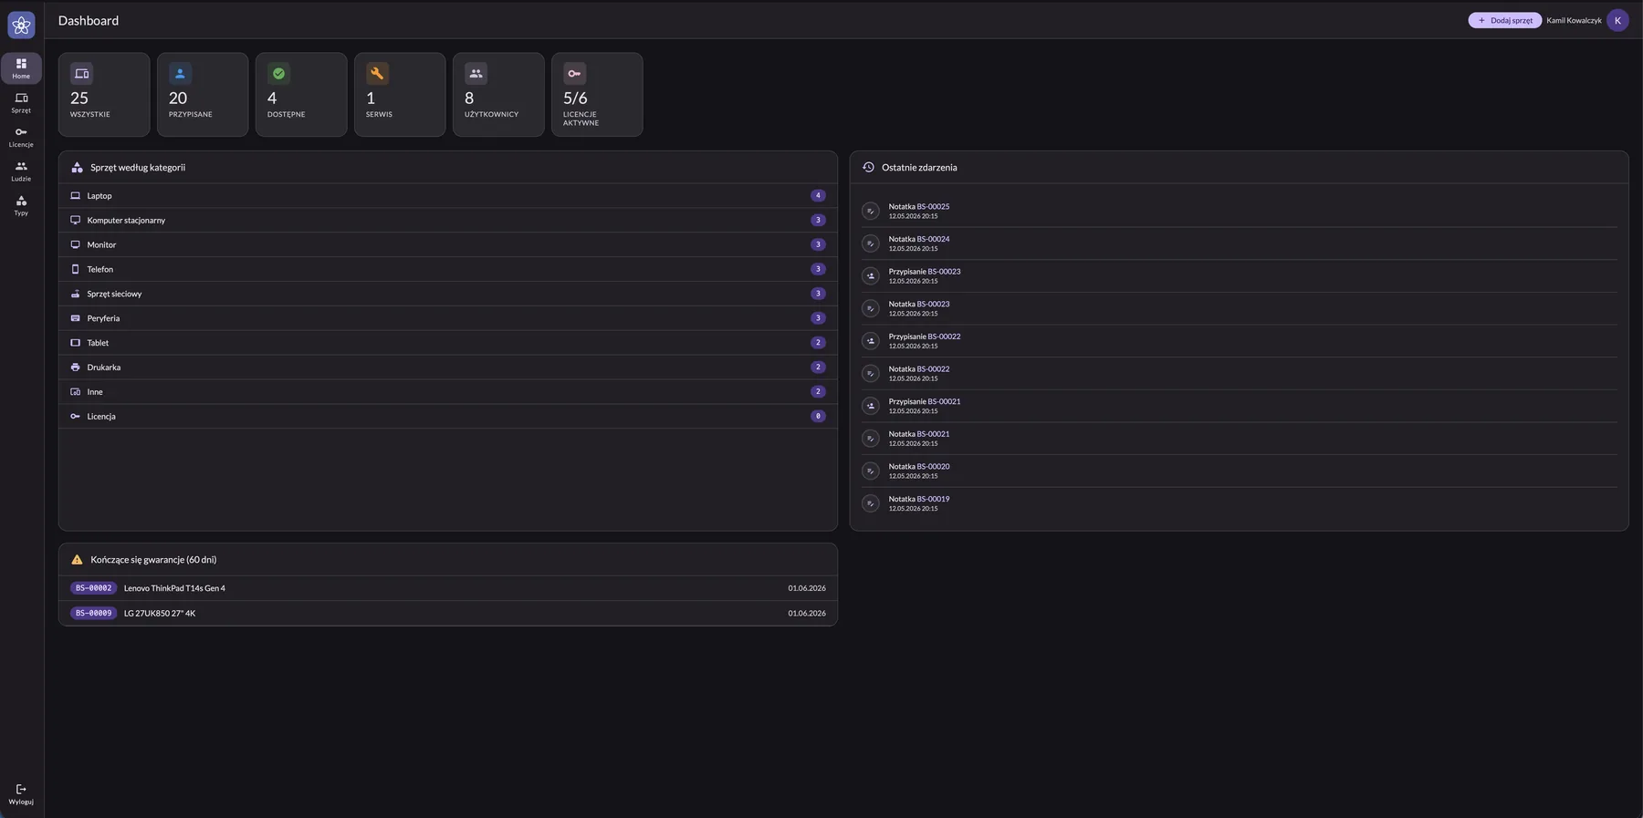Viewport: 1643px width, 818px height.
Task: Open the Wszystkie stat card
Action: 104,95
